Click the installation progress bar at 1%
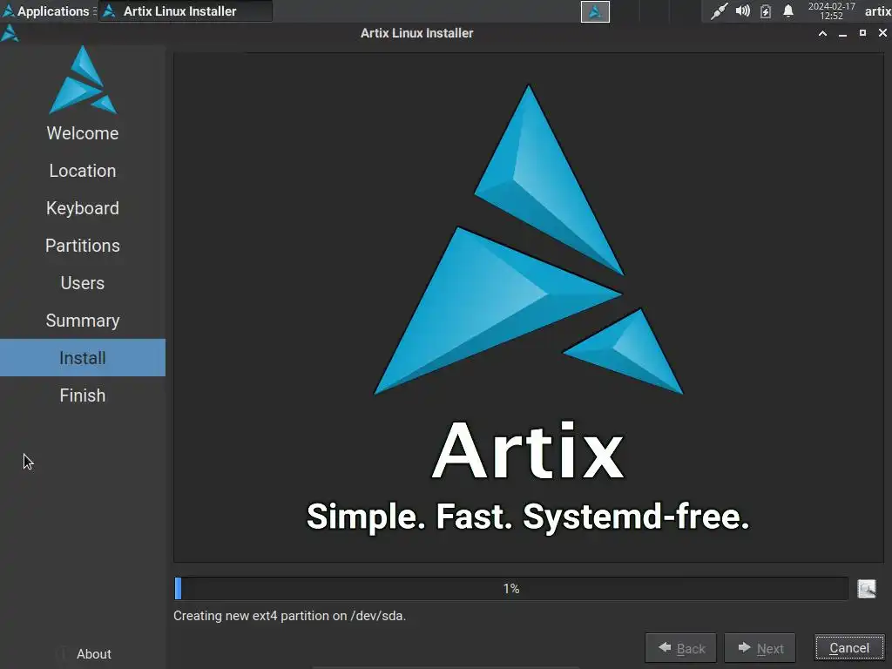892x669 pixels. [x=510, y=588]
